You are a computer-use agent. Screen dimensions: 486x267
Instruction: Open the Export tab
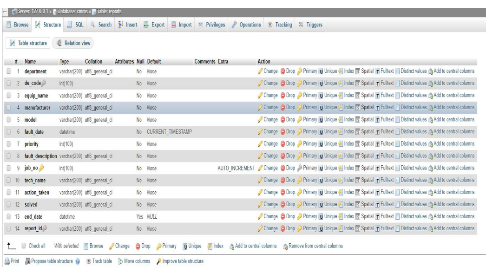click(x=154, y=25)
